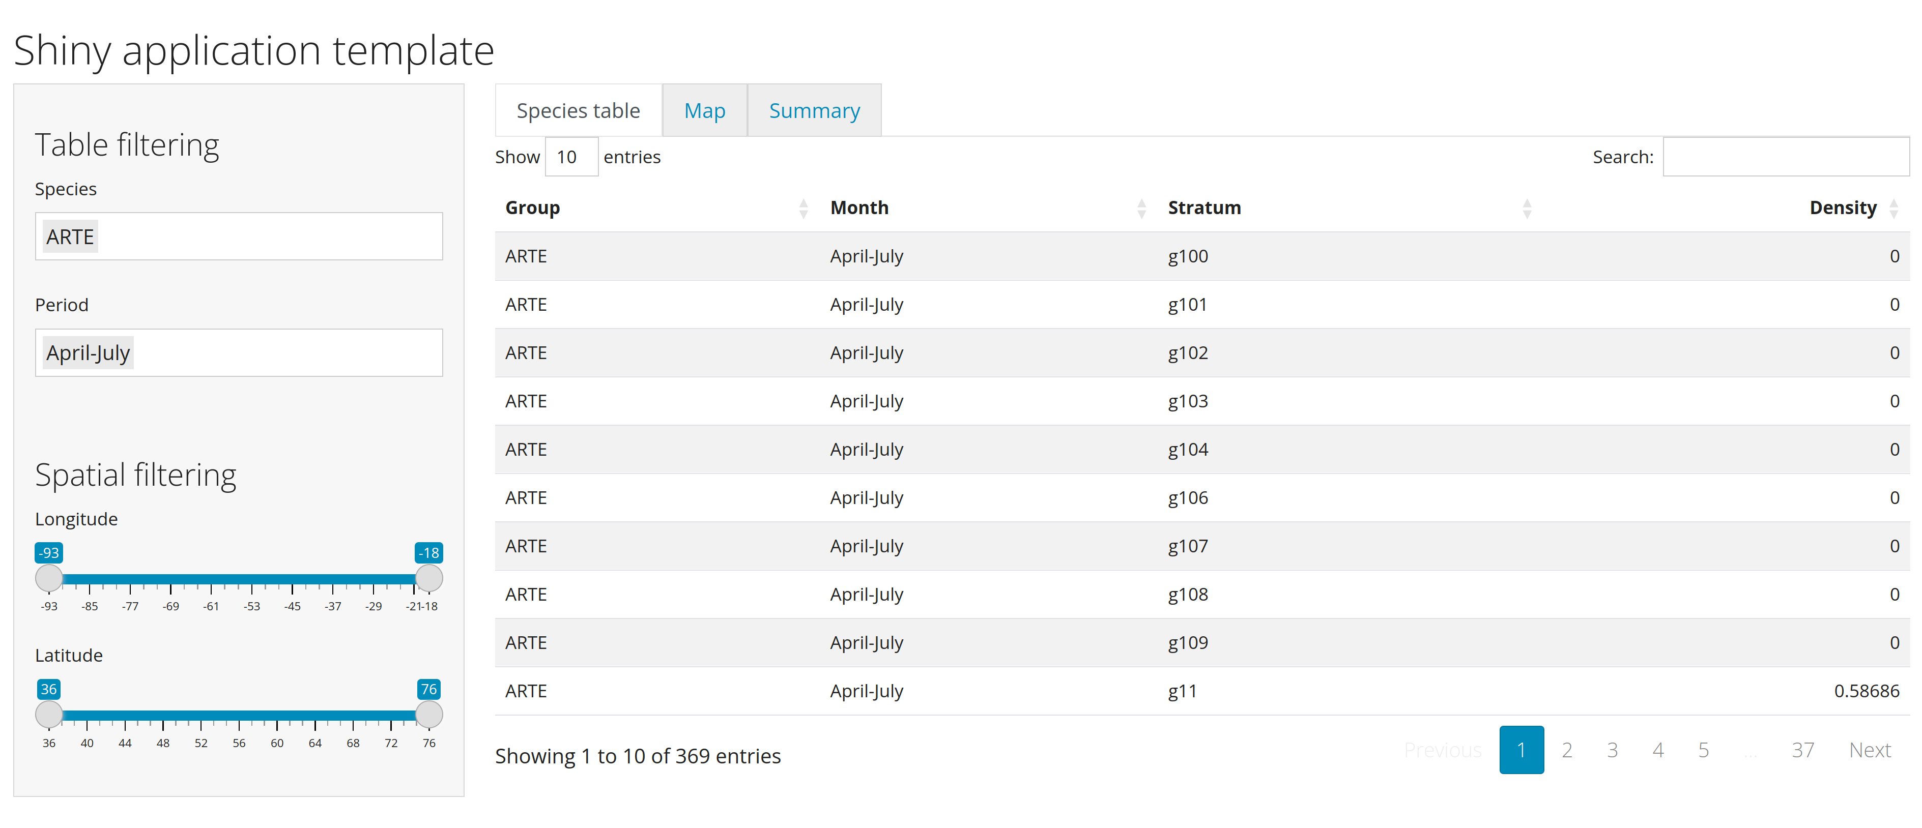Sort table by Group column arrows

(x=803, y=208)
